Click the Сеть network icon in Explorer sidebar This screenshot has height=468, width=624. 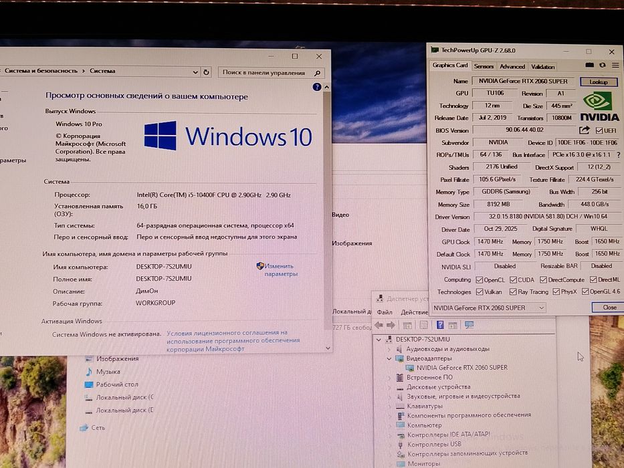[84, 428]
